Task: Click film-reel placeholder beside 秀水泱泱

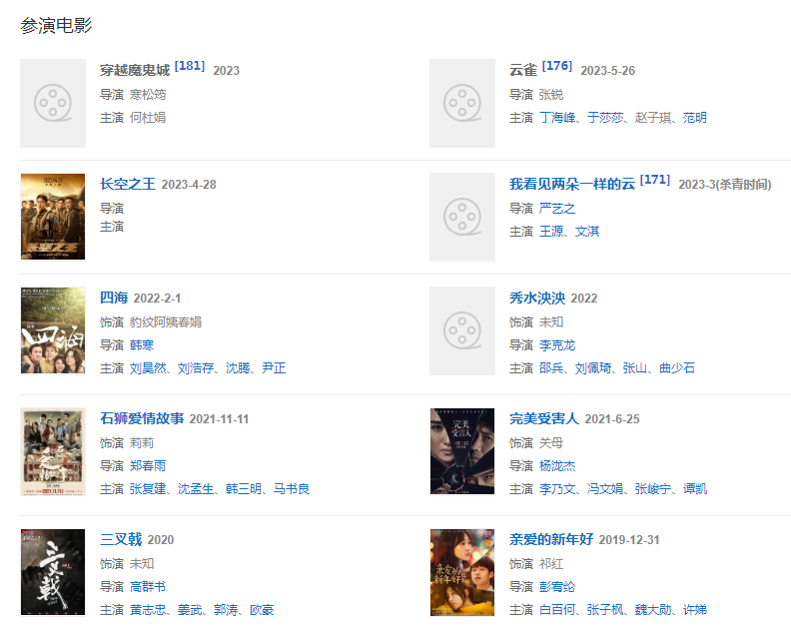Action: (x=462, y=330)
